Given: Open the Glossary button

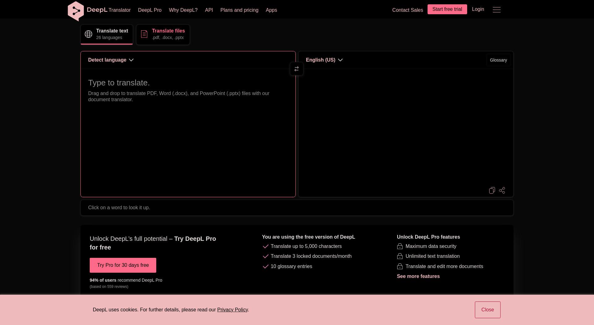Looking at the screenshot, I should pos(498,60).
